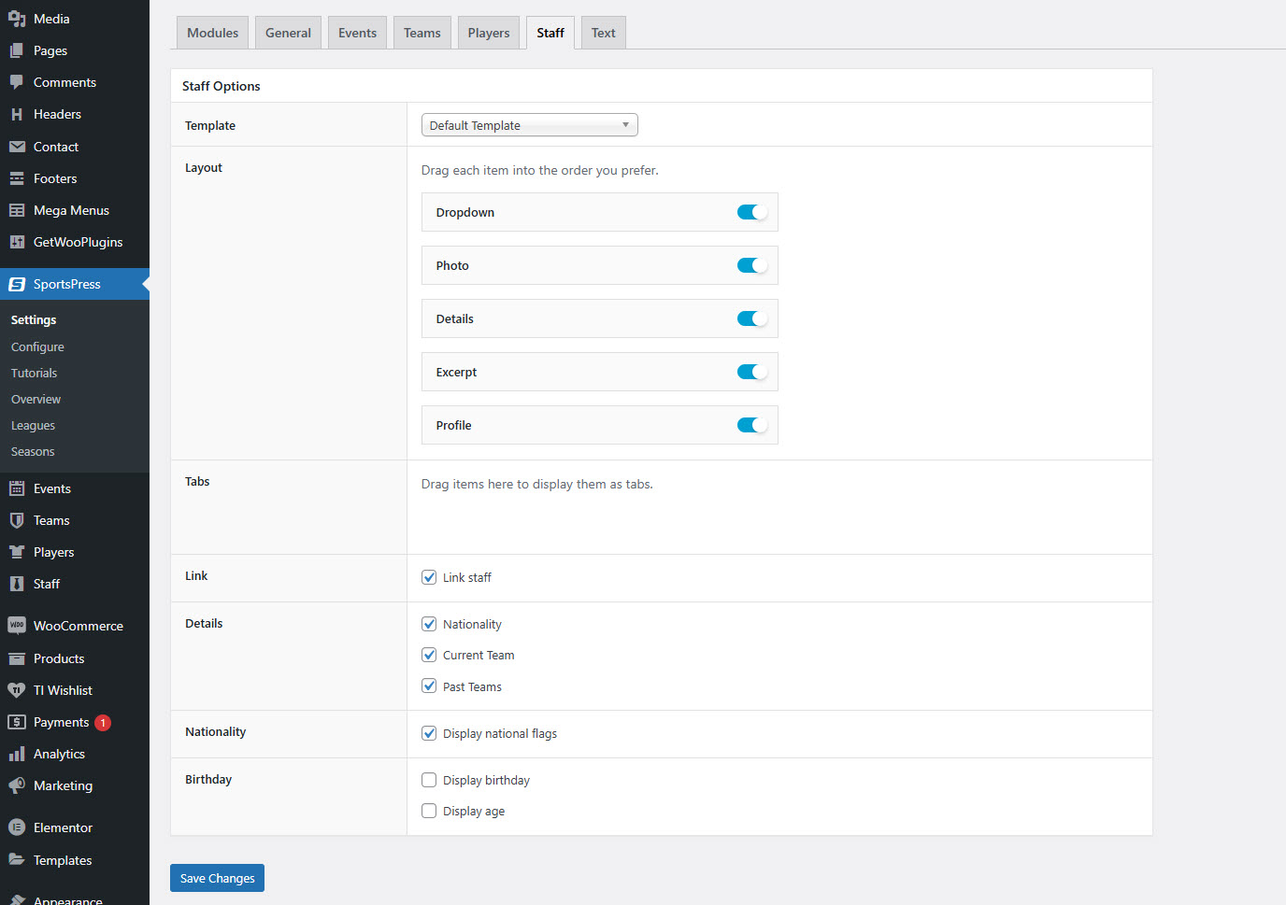
Task: Click the SportsPress logo icon
Action: (x=17, y=284)
